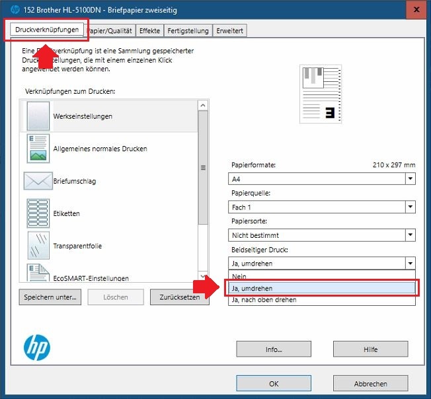Select 'Werkseinstellungen' list entry text
Viewport: 431px width, 399px height.
(x=83, y=116)
